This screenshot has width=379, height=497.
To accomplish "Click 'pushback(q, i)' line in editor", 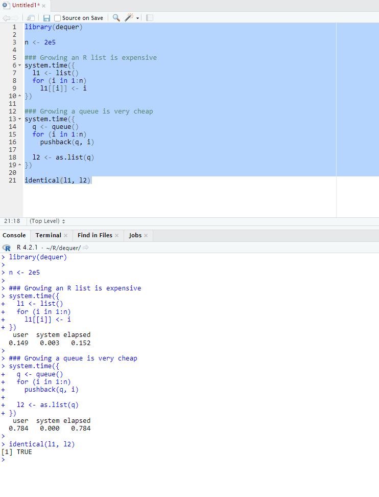I will click(x=67, y=142).
